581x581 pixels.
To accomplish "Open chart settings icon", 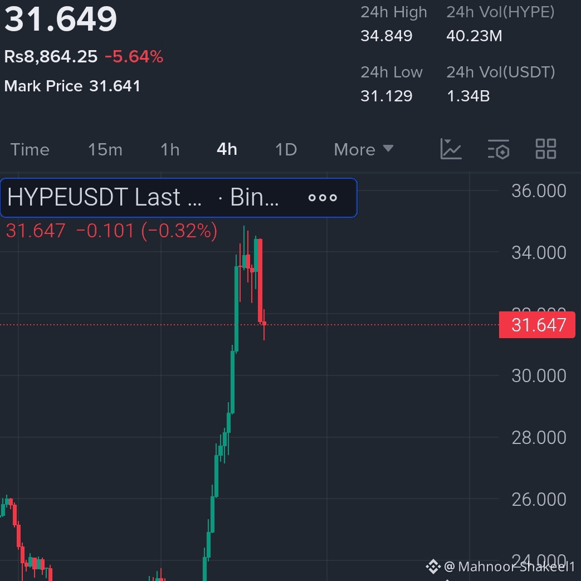I will 499,149.
